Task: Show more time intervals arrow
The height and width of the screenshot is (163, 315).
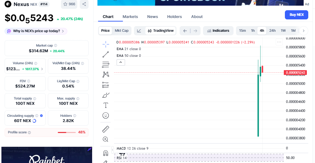Action: tap(304, 31)
